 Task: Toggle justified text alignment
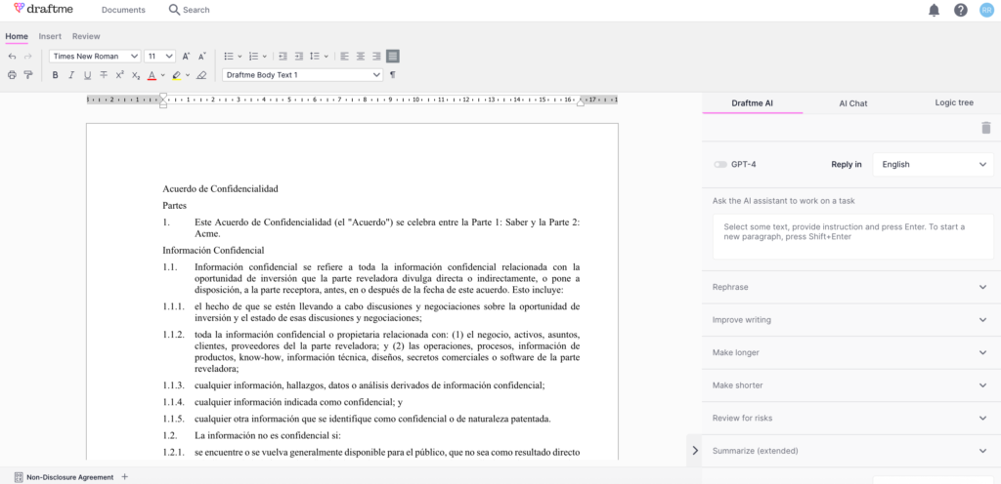(393, 57)
